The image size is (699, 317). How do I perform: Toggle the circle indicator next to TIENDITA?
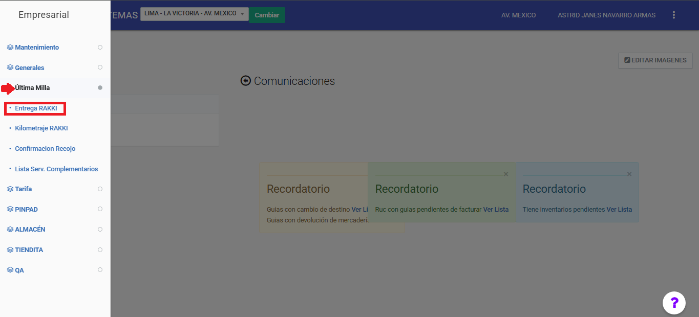pos(100,250)
